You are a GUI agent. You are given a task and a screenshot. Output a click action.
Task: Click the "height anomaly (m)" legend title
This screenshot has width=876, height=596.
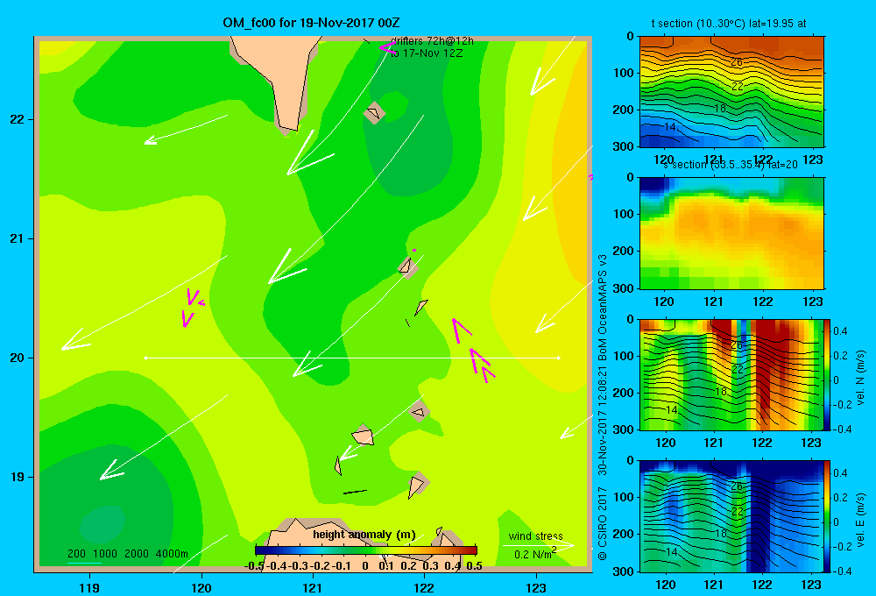[364, 535]
